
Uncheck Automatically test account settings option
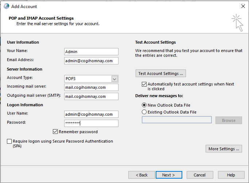point(144,84)
